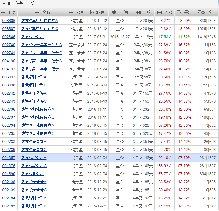Open 泓德泓利货币A fund link
This screenshot has width=219, height=211.
(x=33, y=198)
